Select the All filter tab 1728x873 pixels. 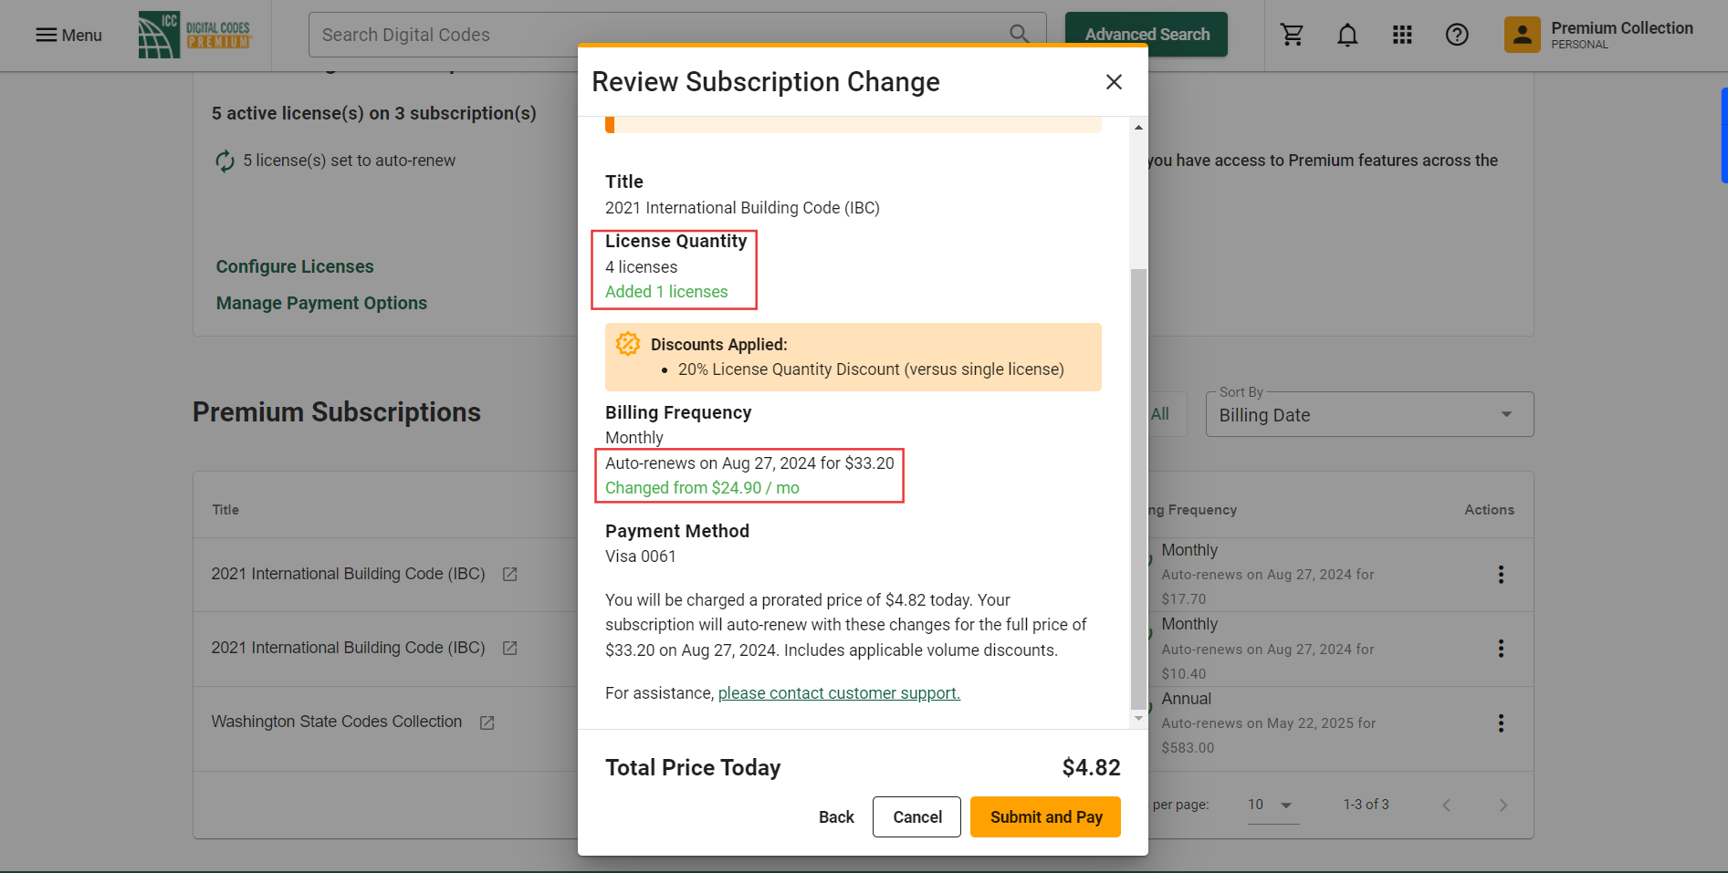click(1160, 414)
